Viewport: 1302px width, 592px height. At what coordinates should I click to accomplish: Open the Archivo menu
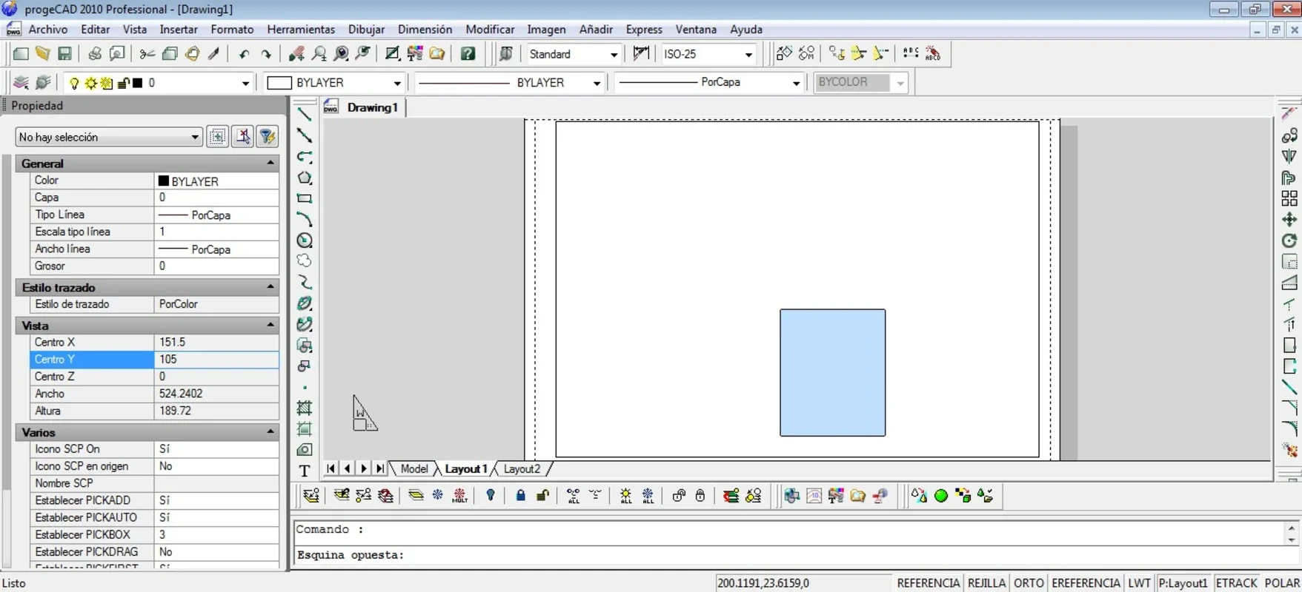[48, 30]
